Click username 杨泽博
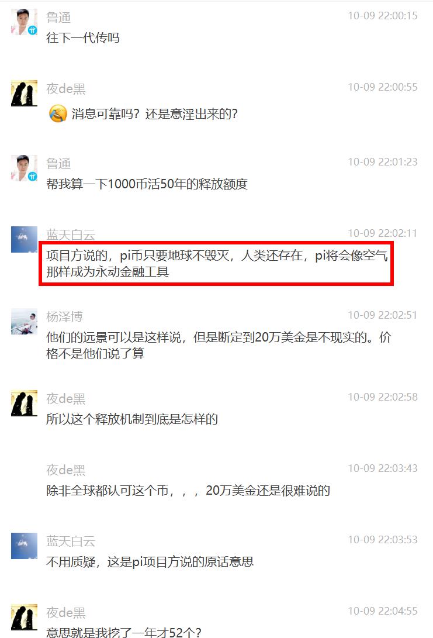Screen dimensions: 433x638 click(x=64, y=316)
